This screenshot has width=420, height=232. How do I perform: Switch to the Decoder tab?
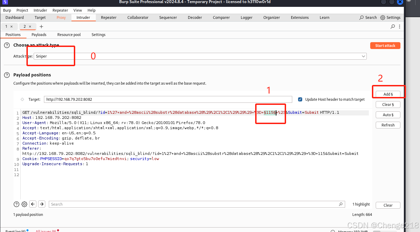tap(195, 17)
